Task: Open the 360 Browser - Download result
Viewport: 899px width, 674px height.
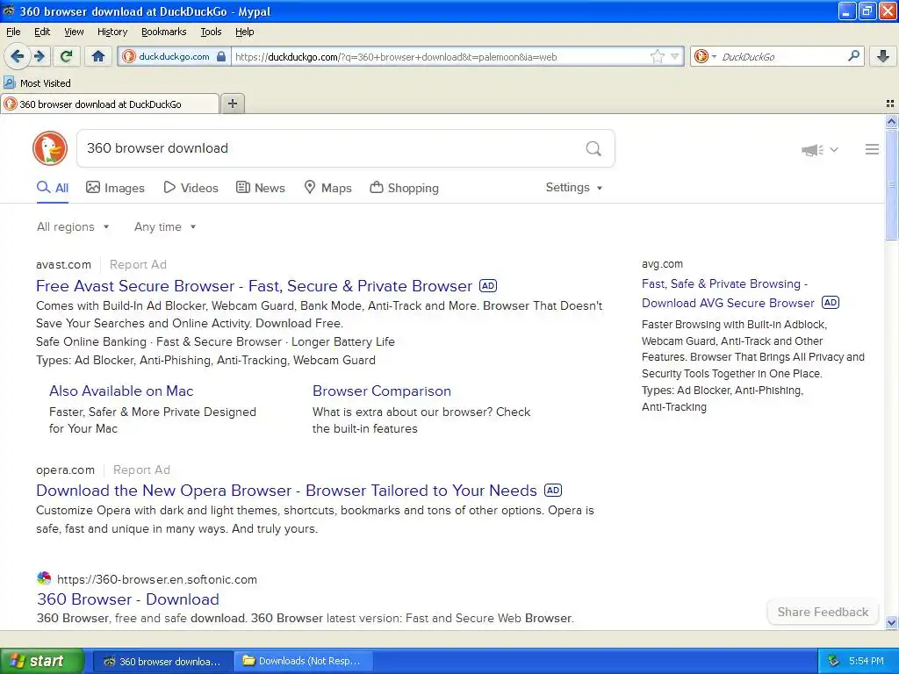Action: 128,599
